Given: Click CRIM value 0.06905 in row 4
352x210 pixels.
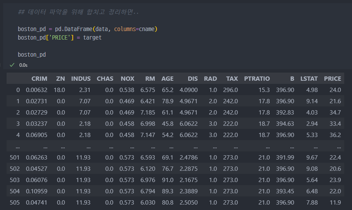Looking at the screenshot, I should tap(36, 135).
